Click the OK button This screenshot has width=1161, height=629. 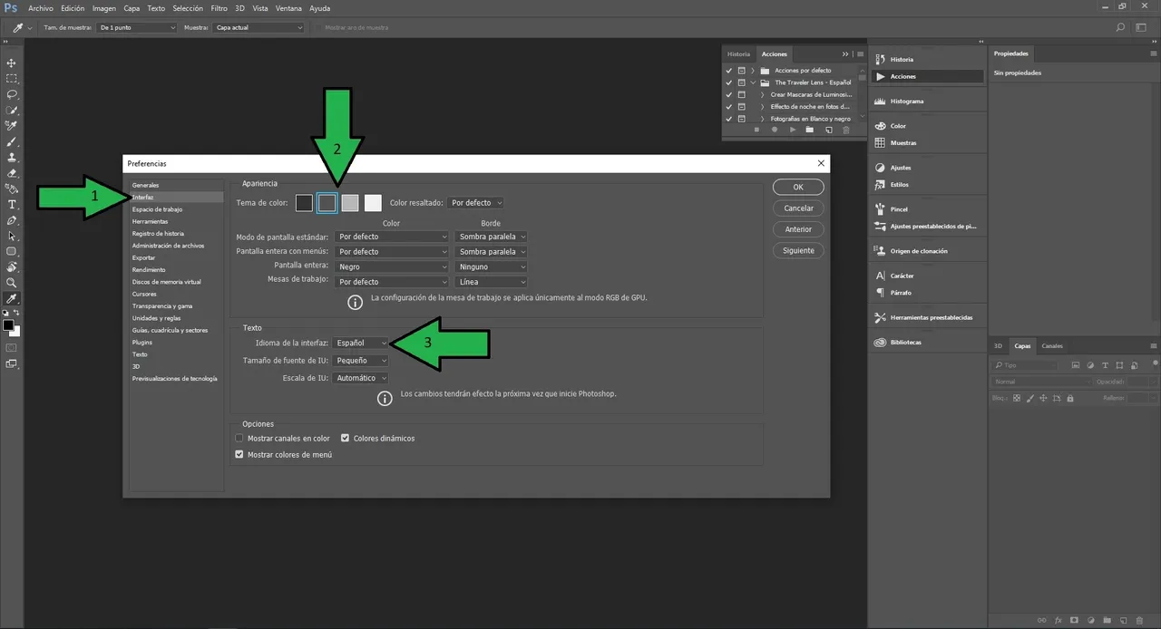pos(798,187)
